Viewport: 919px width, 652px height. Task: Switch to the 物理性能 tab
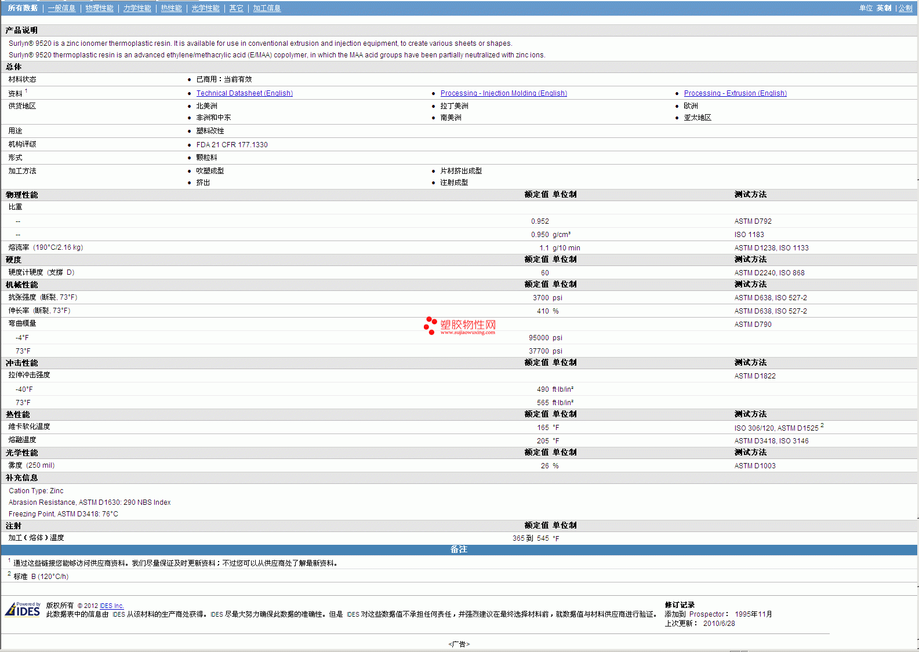pyautogui.click(x=99, y=8)
